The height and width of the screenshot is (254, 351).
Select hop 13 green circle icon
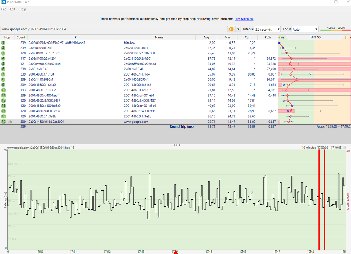coord(4,106)
